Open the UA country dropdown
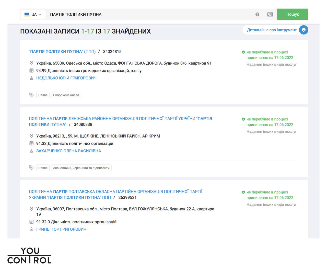The image size is (327, 270). (33, 15)
